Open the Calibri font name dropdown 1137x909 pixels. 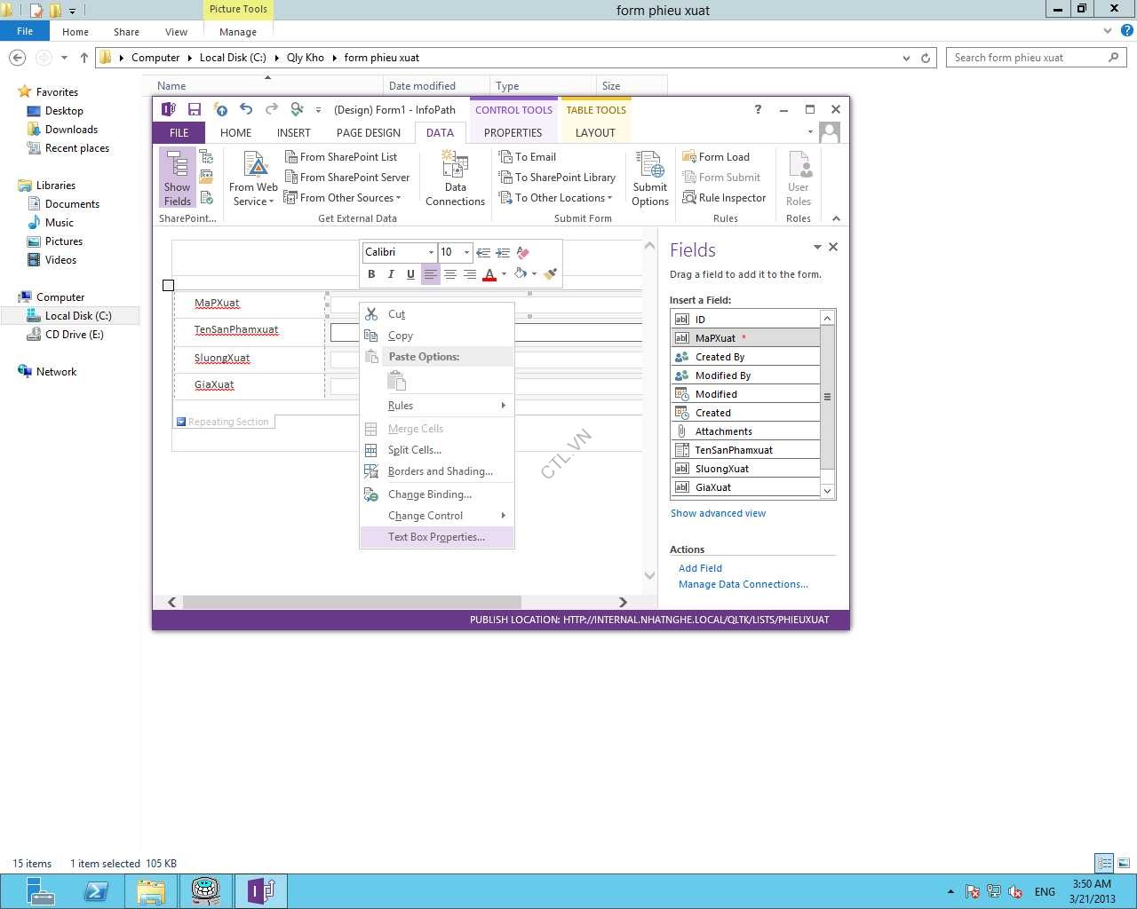431,252
